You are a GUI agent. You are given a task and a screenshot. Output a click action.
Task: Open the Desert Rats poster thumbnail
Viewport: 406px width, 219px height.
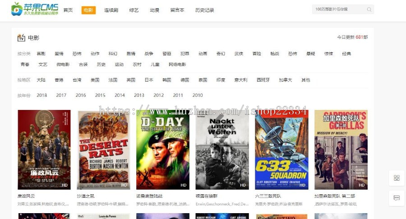click(x=104, y=150)
